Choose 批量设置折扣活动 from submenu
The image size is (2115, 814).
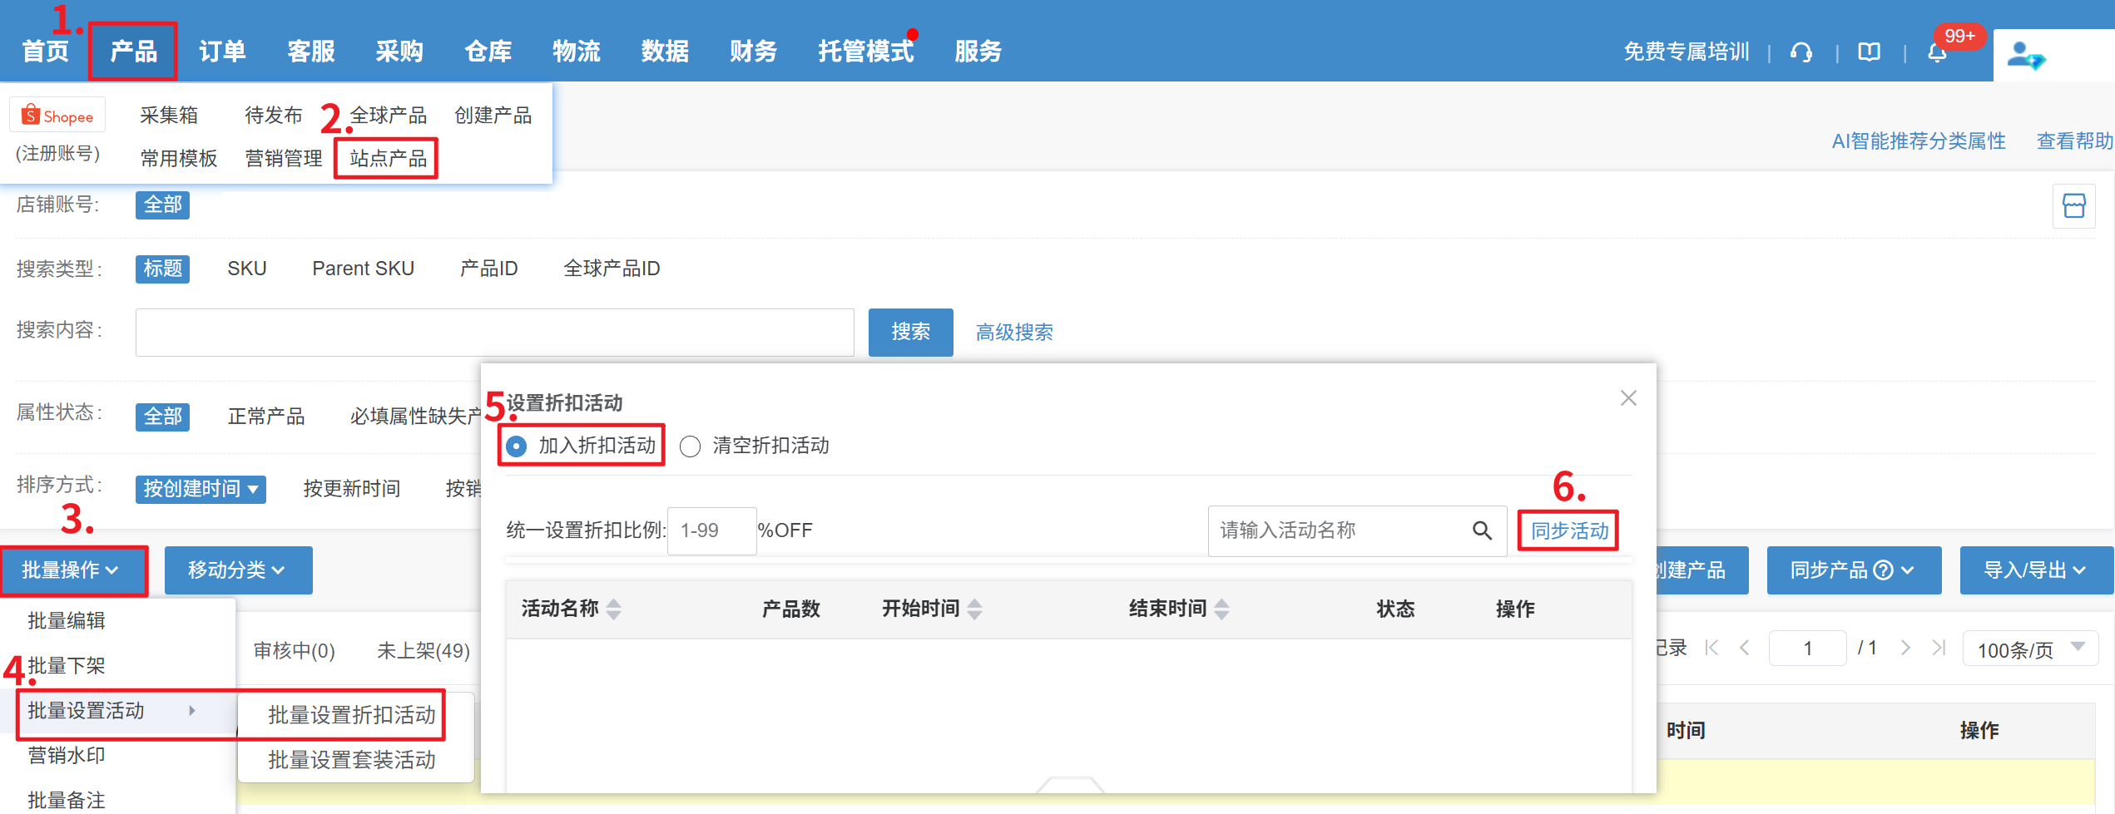(x=351, y=715)
